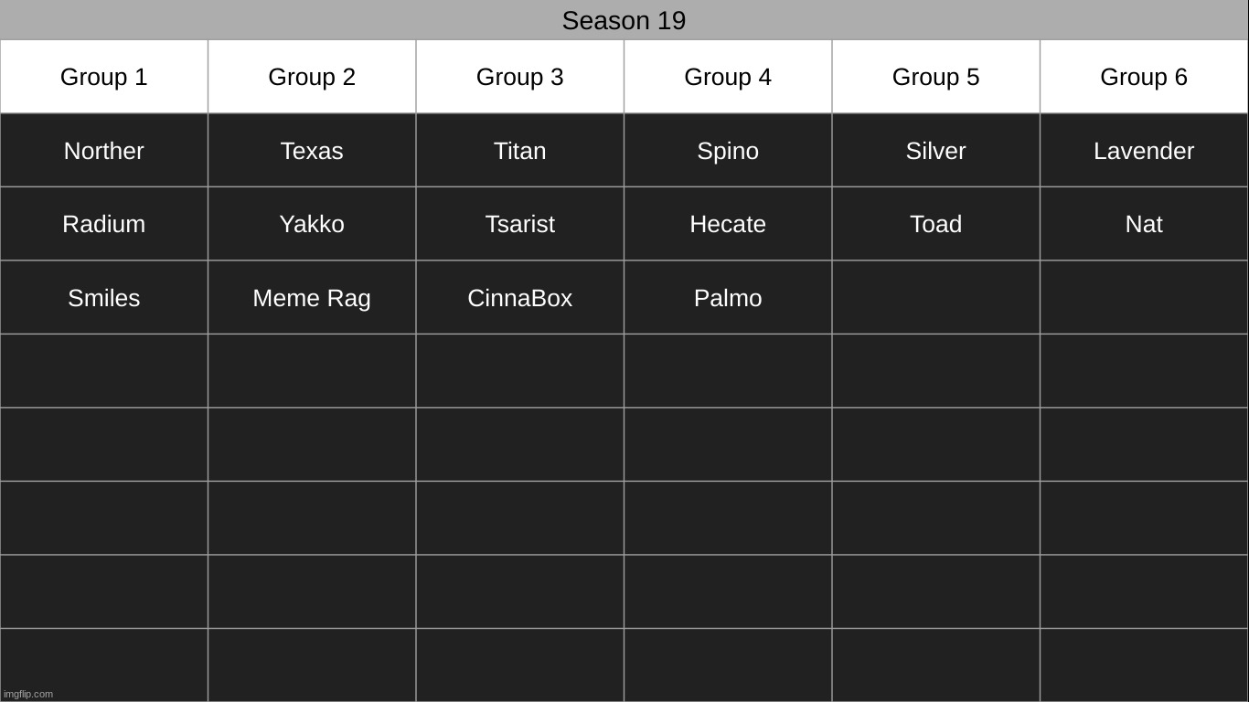Click the Radium cell

pyautogui.click(x=104, y=224)
